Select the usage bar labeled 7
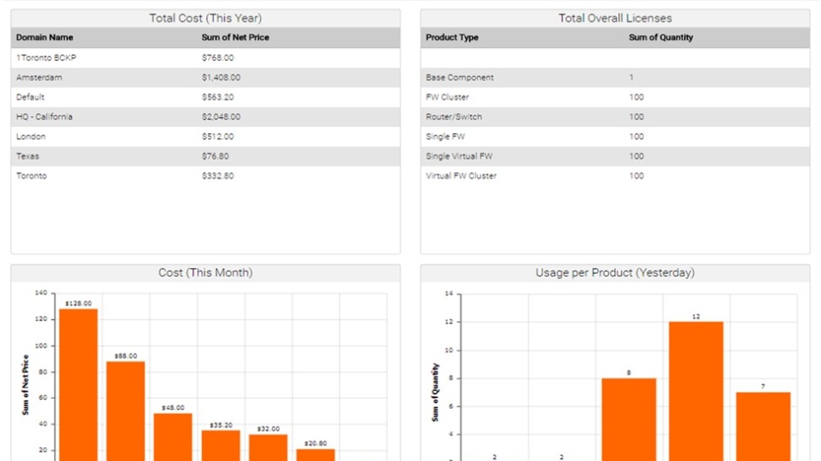 coord(763,425)
